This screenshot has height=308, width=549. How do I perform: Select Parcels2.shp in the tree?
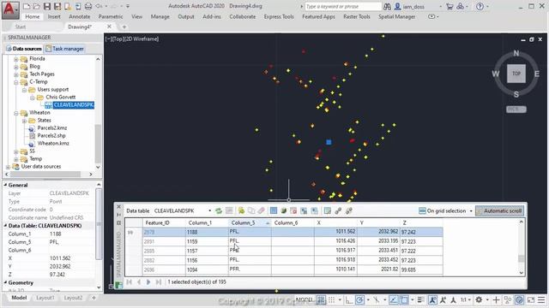pos(51,135)
